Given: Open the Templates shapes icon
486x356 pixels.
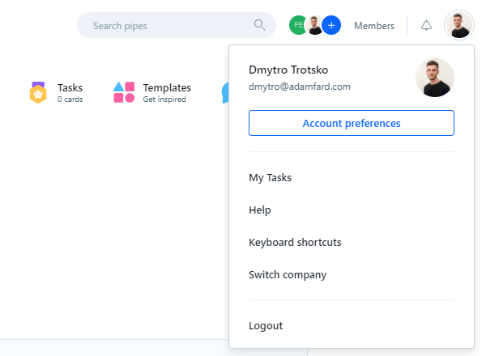Looking at the screenshot, I should [x=124, y=92].
